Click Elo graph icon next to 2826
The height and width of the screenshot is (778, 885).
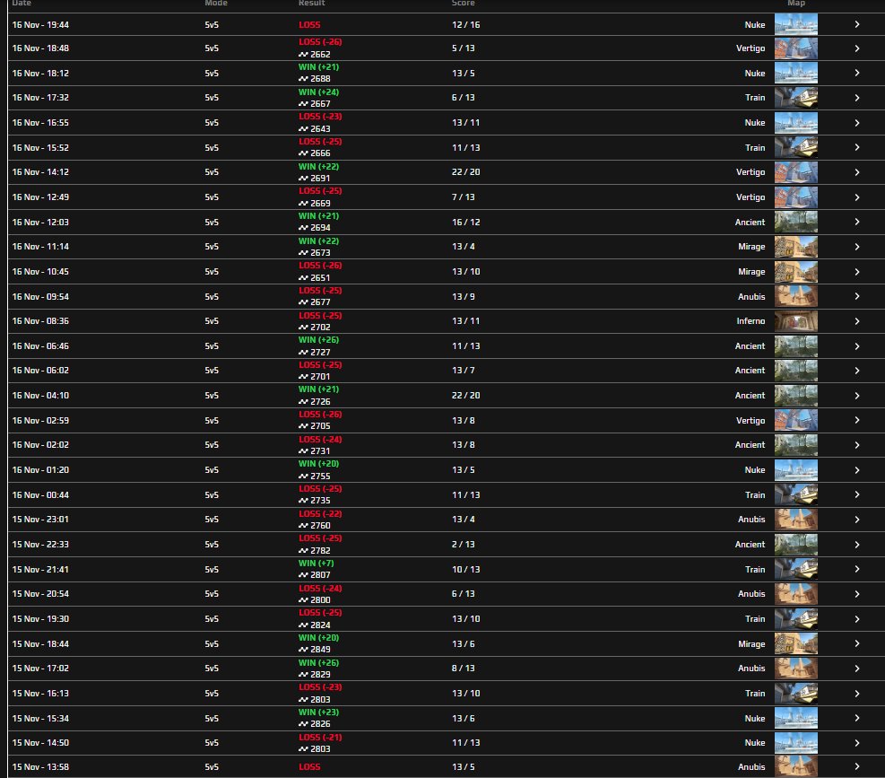(303, 724)
